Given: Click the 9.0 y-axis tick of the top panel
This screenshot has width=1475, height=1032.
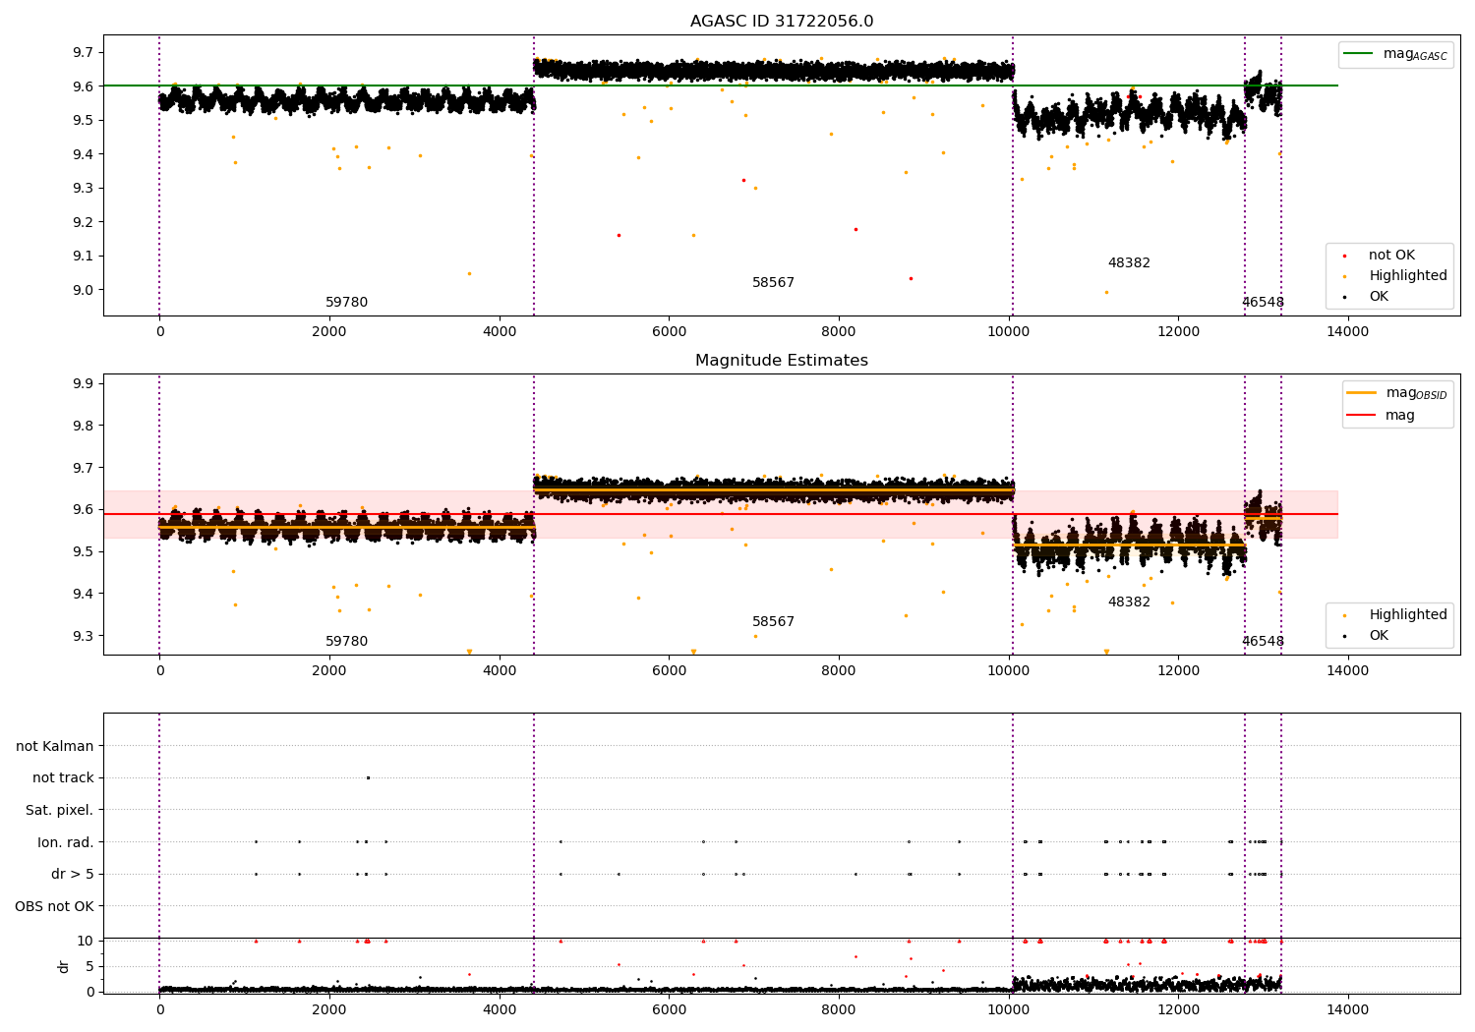Looking at the screenshot, I should coord(85,290).
